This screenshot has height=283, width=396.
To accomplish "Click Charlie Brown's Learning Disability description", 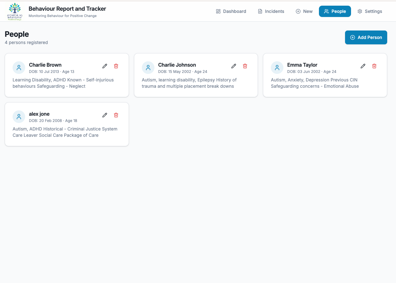I will click(x=63, y=83).
